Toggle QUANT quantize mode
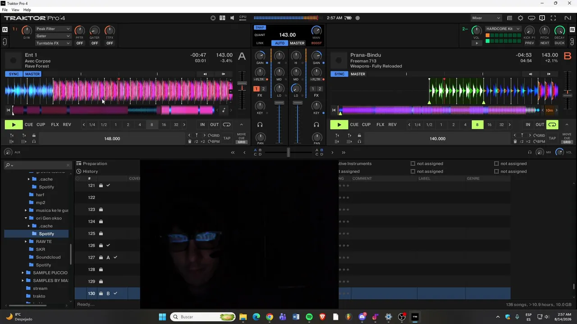The width and height of the screenshot is (577, 324). point(260,35)
